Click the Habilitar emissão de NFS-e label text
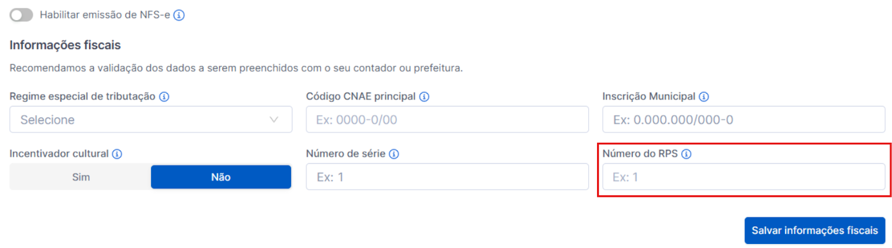The height and width of the screenshot is (248, 892). tap(105, 15)
